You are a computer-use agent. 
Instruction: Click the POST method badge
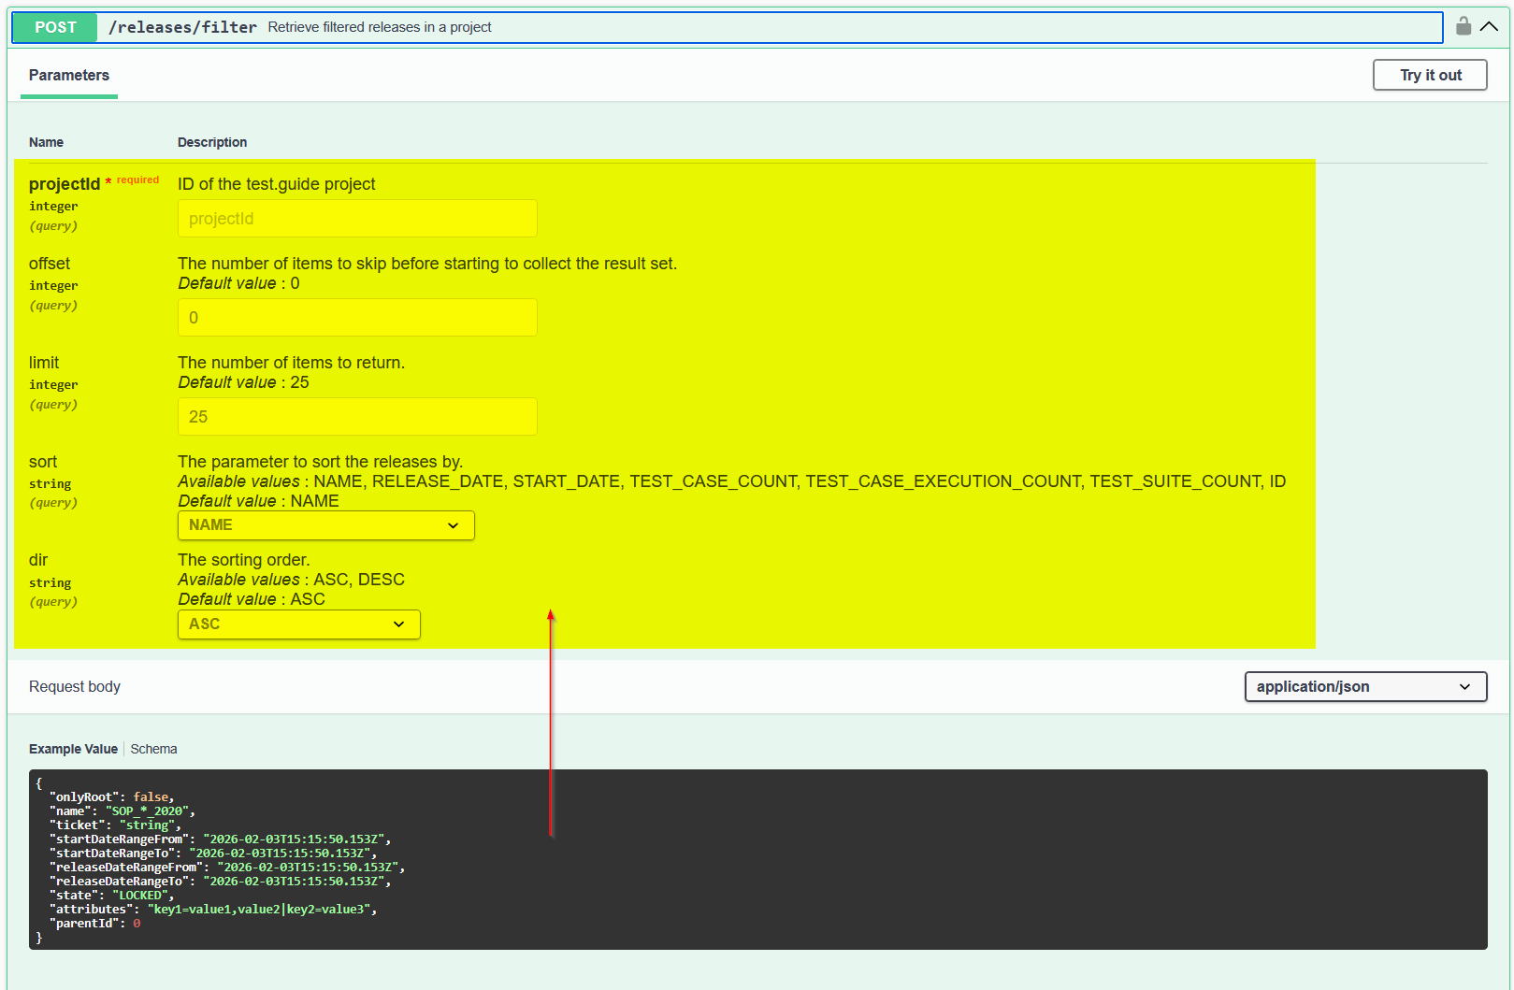pyautogui.click(x=53, y=27)
